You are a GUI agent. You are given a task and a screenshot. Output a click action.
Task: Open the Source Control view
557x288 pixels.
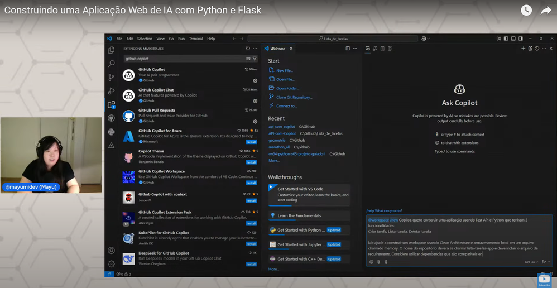click(x=111, y=77)
